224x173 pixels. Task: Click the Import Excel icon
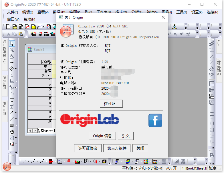(53, 34)
